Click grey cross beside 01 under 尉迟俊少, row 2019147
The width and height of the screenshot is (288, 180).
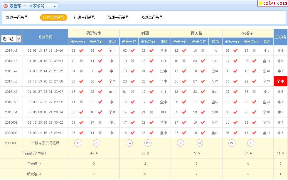[81, 71]
